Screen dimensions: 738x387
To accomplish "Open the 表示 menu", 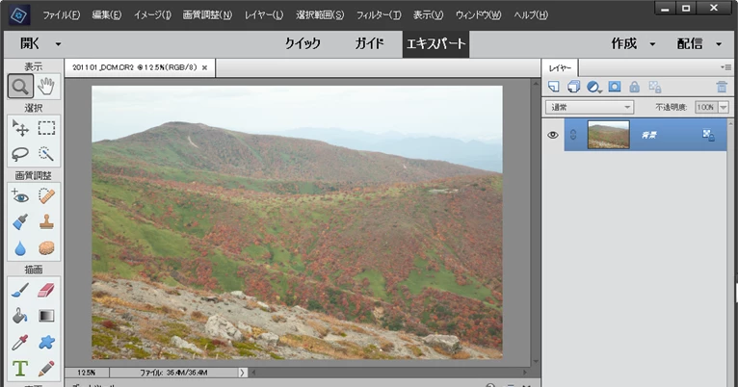I will point(428,15).
